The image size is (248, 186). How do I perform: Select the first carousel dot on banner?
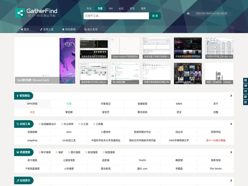[43, 75]
